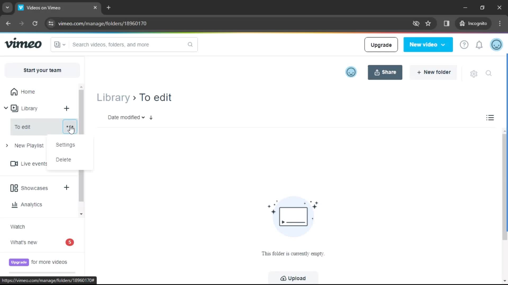Click the Vimeo logo
Image resolution: width=508 pixels, height=285 pixels.
point(23,44)
